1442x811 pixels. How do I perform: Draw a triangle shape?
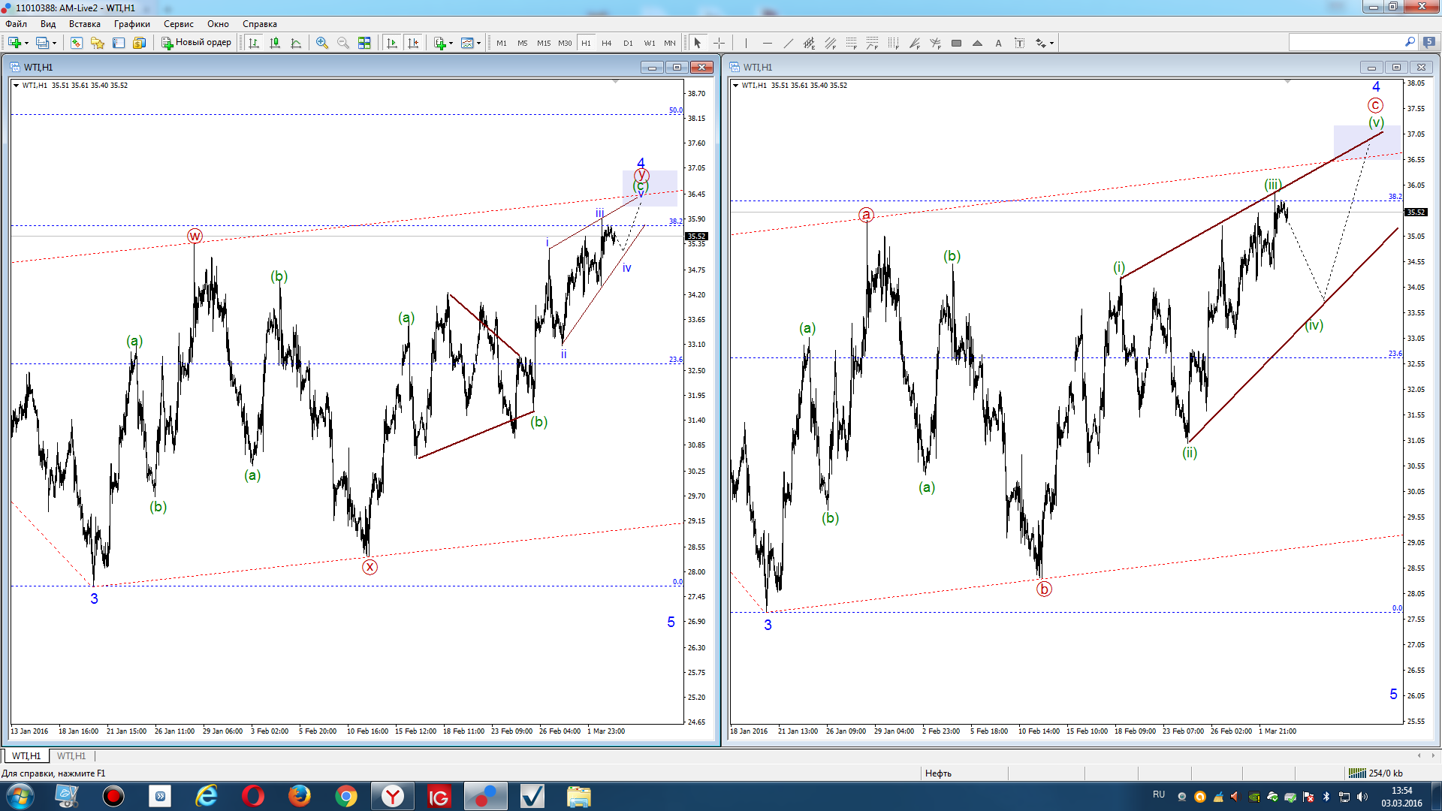tap(977, 43)
